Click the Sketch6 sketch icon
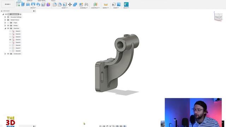Viewport: 226px width, 127px height. pyautogui.click(x=13, y=45)
